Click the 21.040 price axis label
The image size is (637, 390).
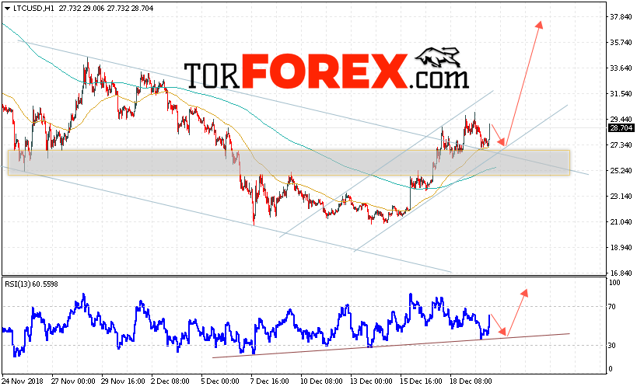(x=621, y=221)
